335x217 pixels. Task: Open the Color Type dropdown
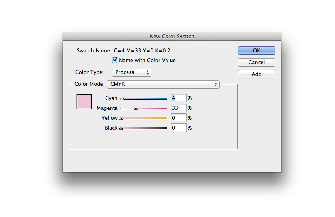tap(132, 72)
